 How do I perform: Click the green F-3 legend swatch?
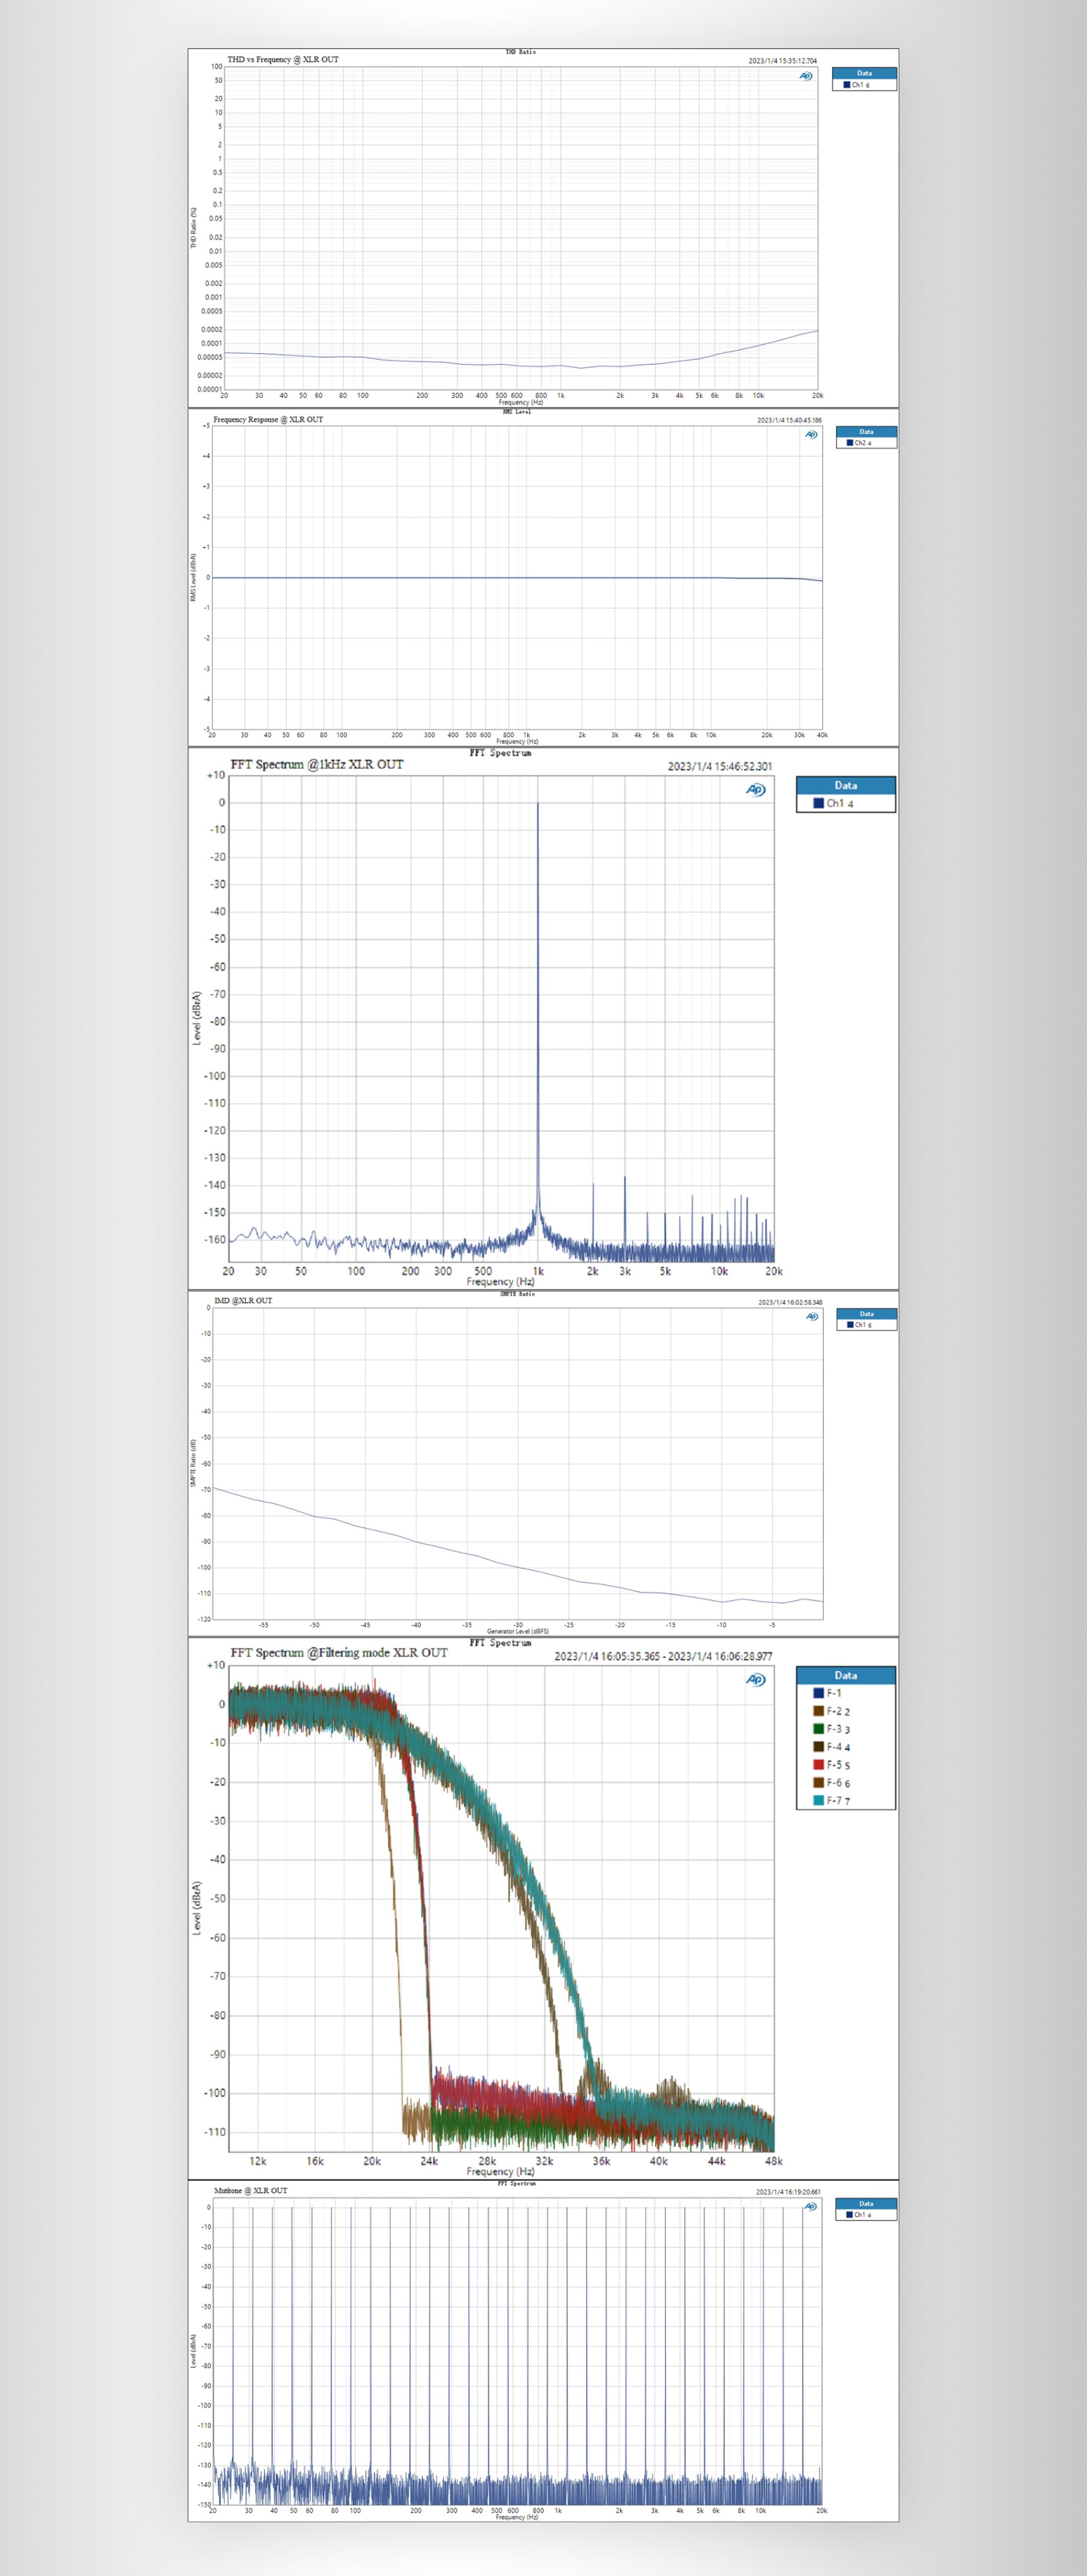(818, 1729)
